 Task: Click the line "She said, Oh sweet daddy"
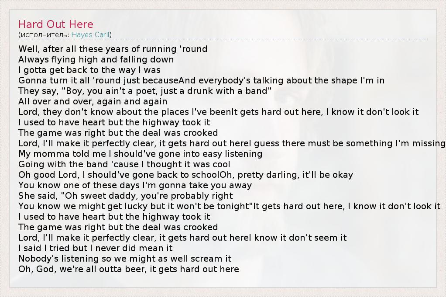click(125, 196)
